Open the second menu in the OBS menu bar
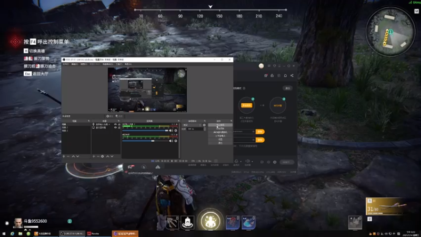The image size is (421, 237). 75,64
